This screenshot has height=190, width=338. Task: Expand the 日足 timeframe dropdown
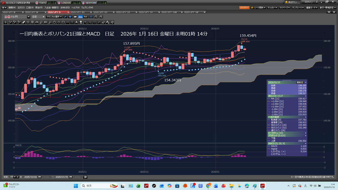click(38, 17)
